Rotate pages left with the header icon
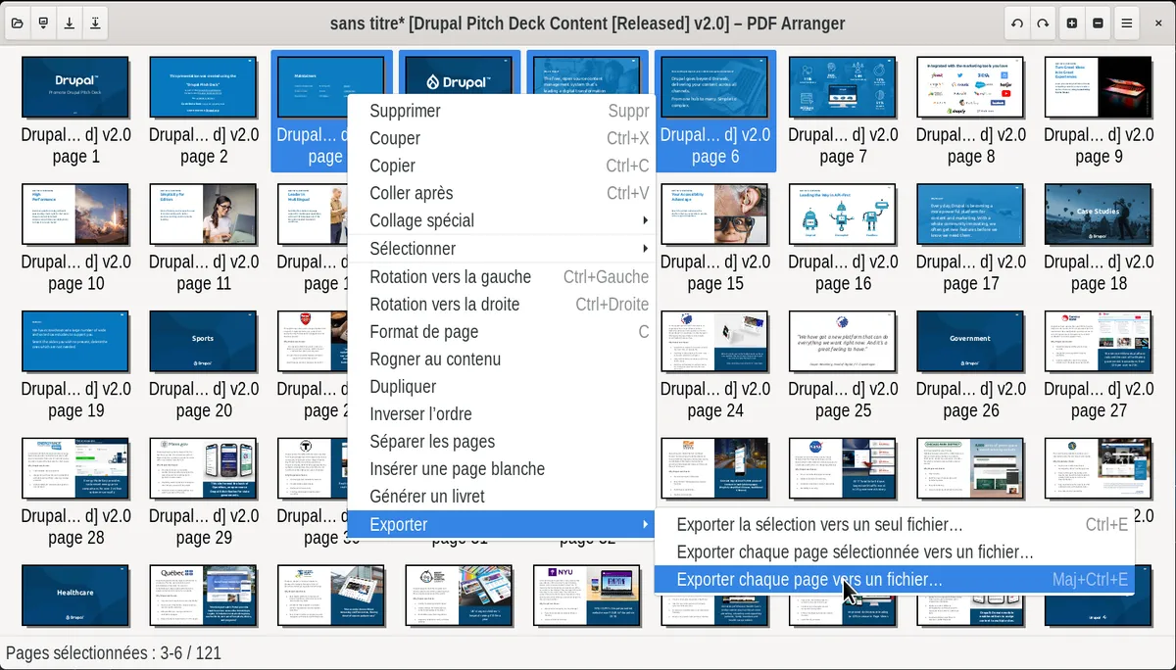The image size is (1176, 670). [1018, 23]
